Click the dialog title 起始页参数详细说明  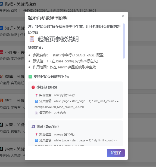click(48, 18)
